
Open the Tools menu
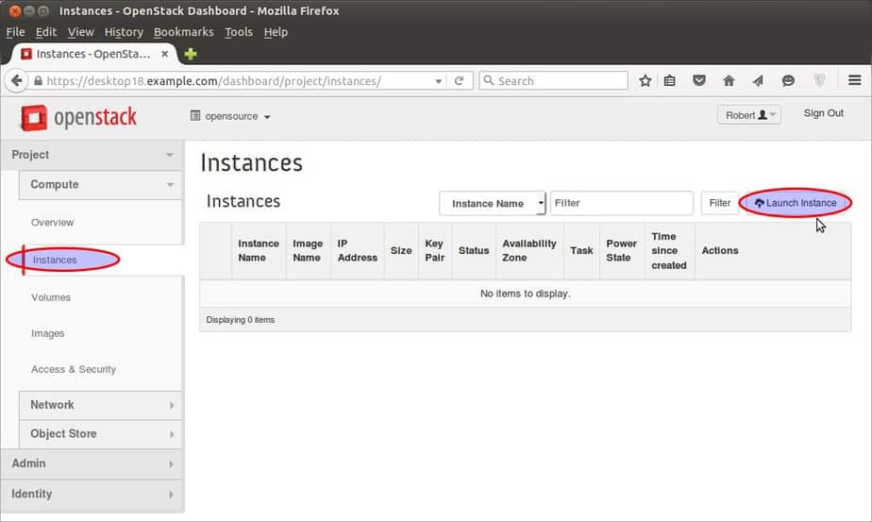point(239,32)
